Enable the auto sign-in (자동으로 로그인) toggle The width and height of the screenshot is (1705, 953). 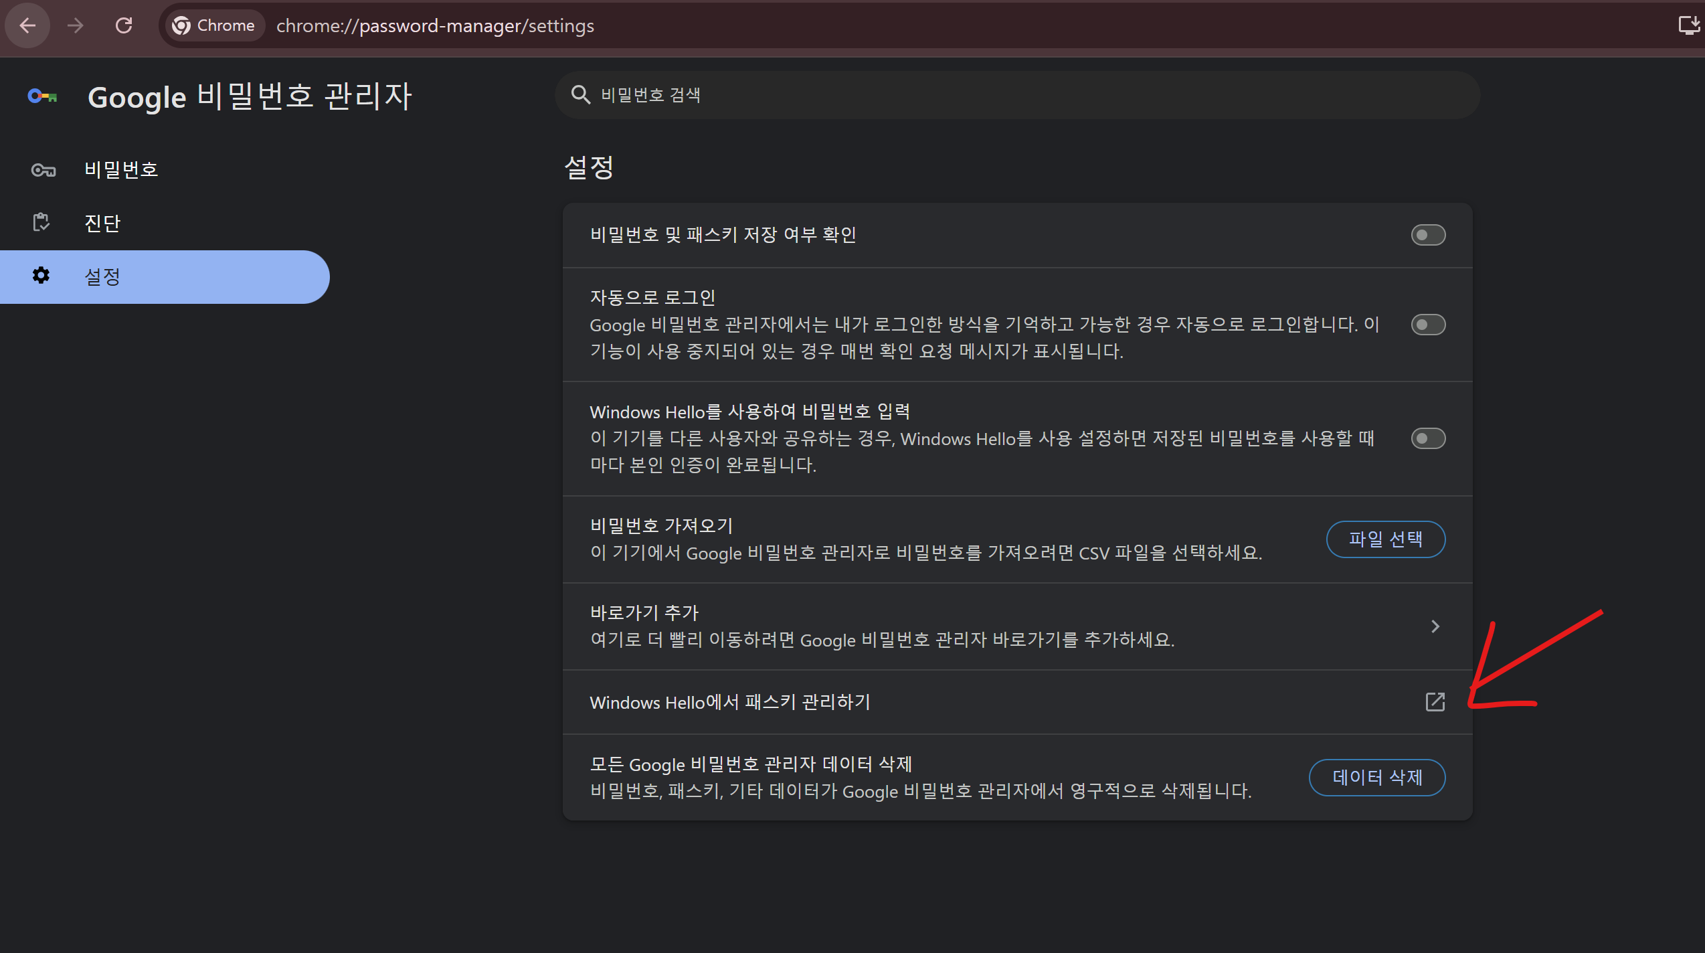1428,325
